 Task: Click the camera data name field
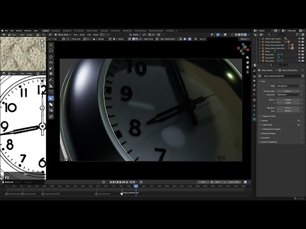click(282, 76)
